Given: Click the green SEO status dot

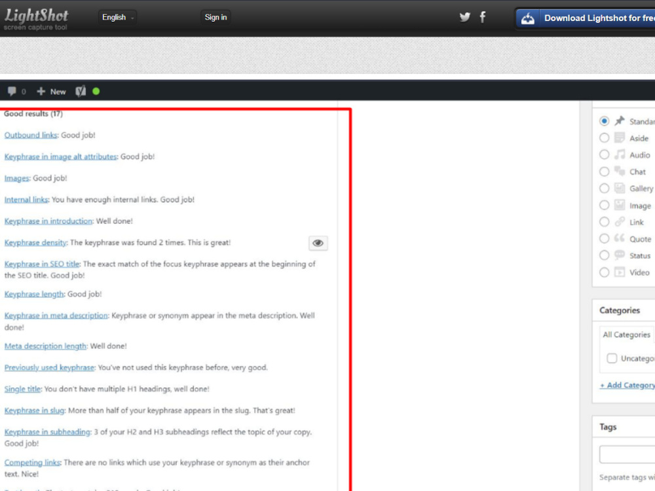Looking at the screenshot, I should [96, 91].
